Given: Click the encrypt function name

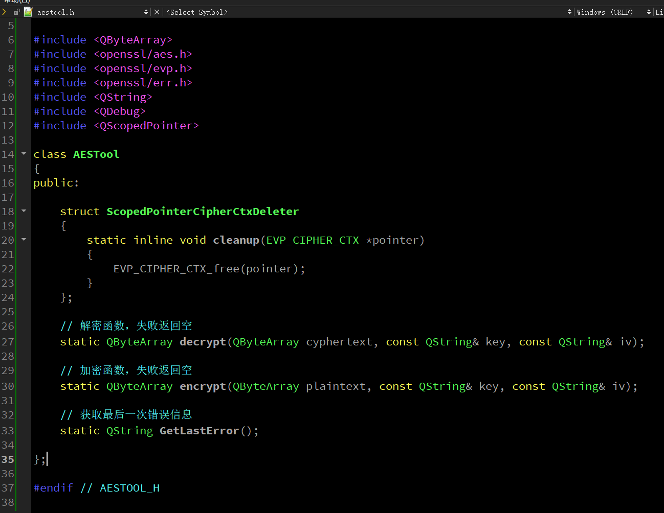Looking at the screenshot, I should [x=203, y=386].
